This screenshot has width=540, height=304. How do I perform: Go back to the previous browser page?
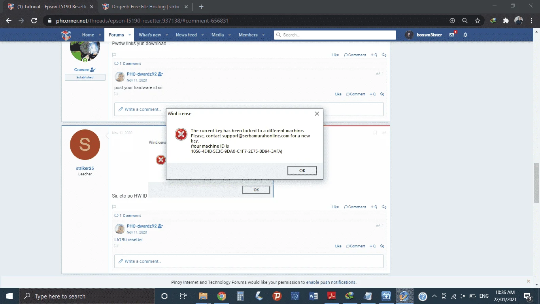tap(9, 21)
